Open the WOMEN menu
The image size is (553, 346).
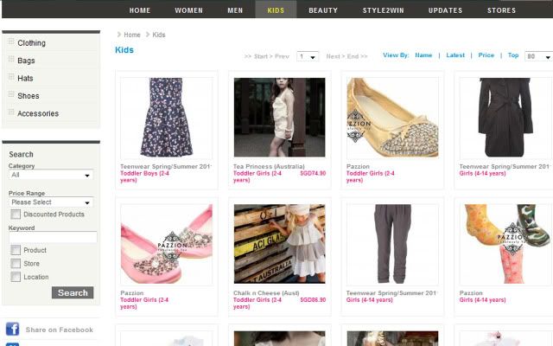click(188, 10)
